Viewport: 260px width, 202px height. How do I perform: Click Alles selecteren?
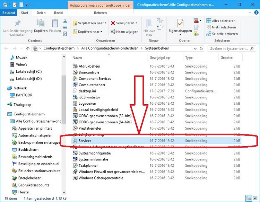(221, 21)
